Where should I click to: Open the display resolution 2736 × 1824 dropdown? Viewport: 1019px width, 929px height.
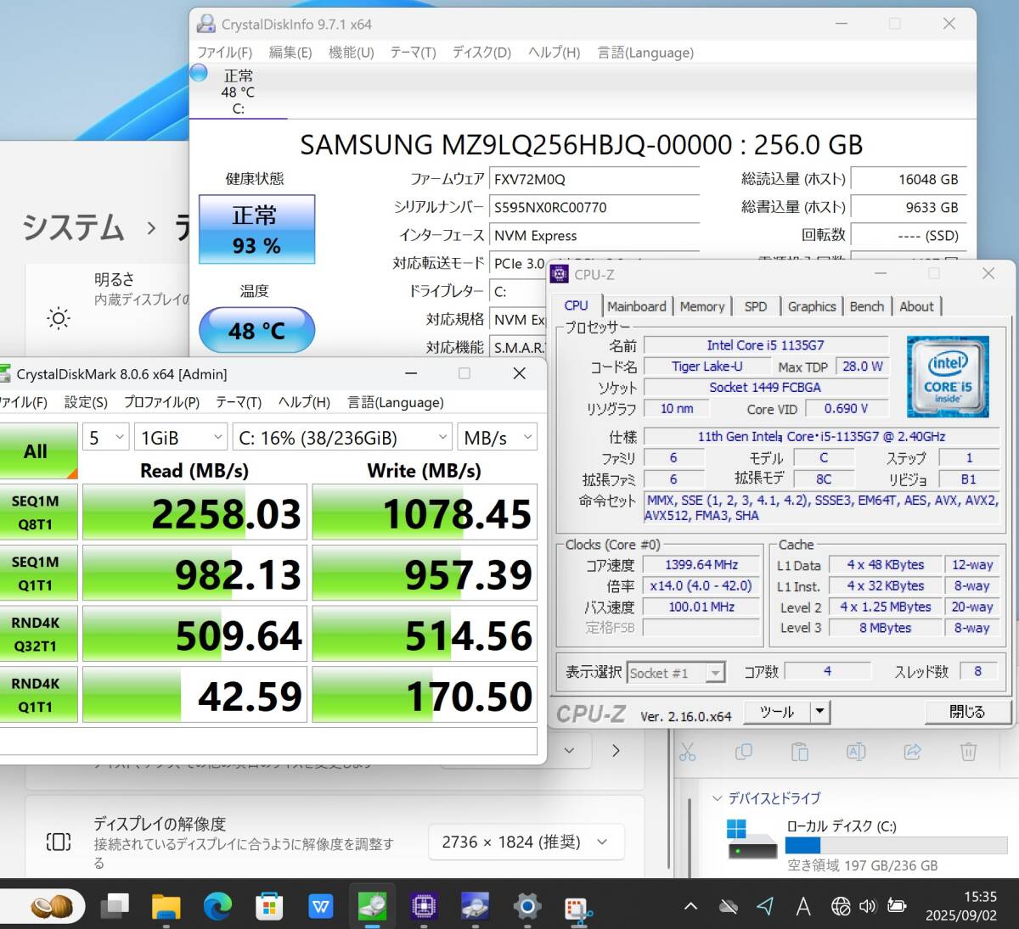pyautogui.click(x=525, y=842)
